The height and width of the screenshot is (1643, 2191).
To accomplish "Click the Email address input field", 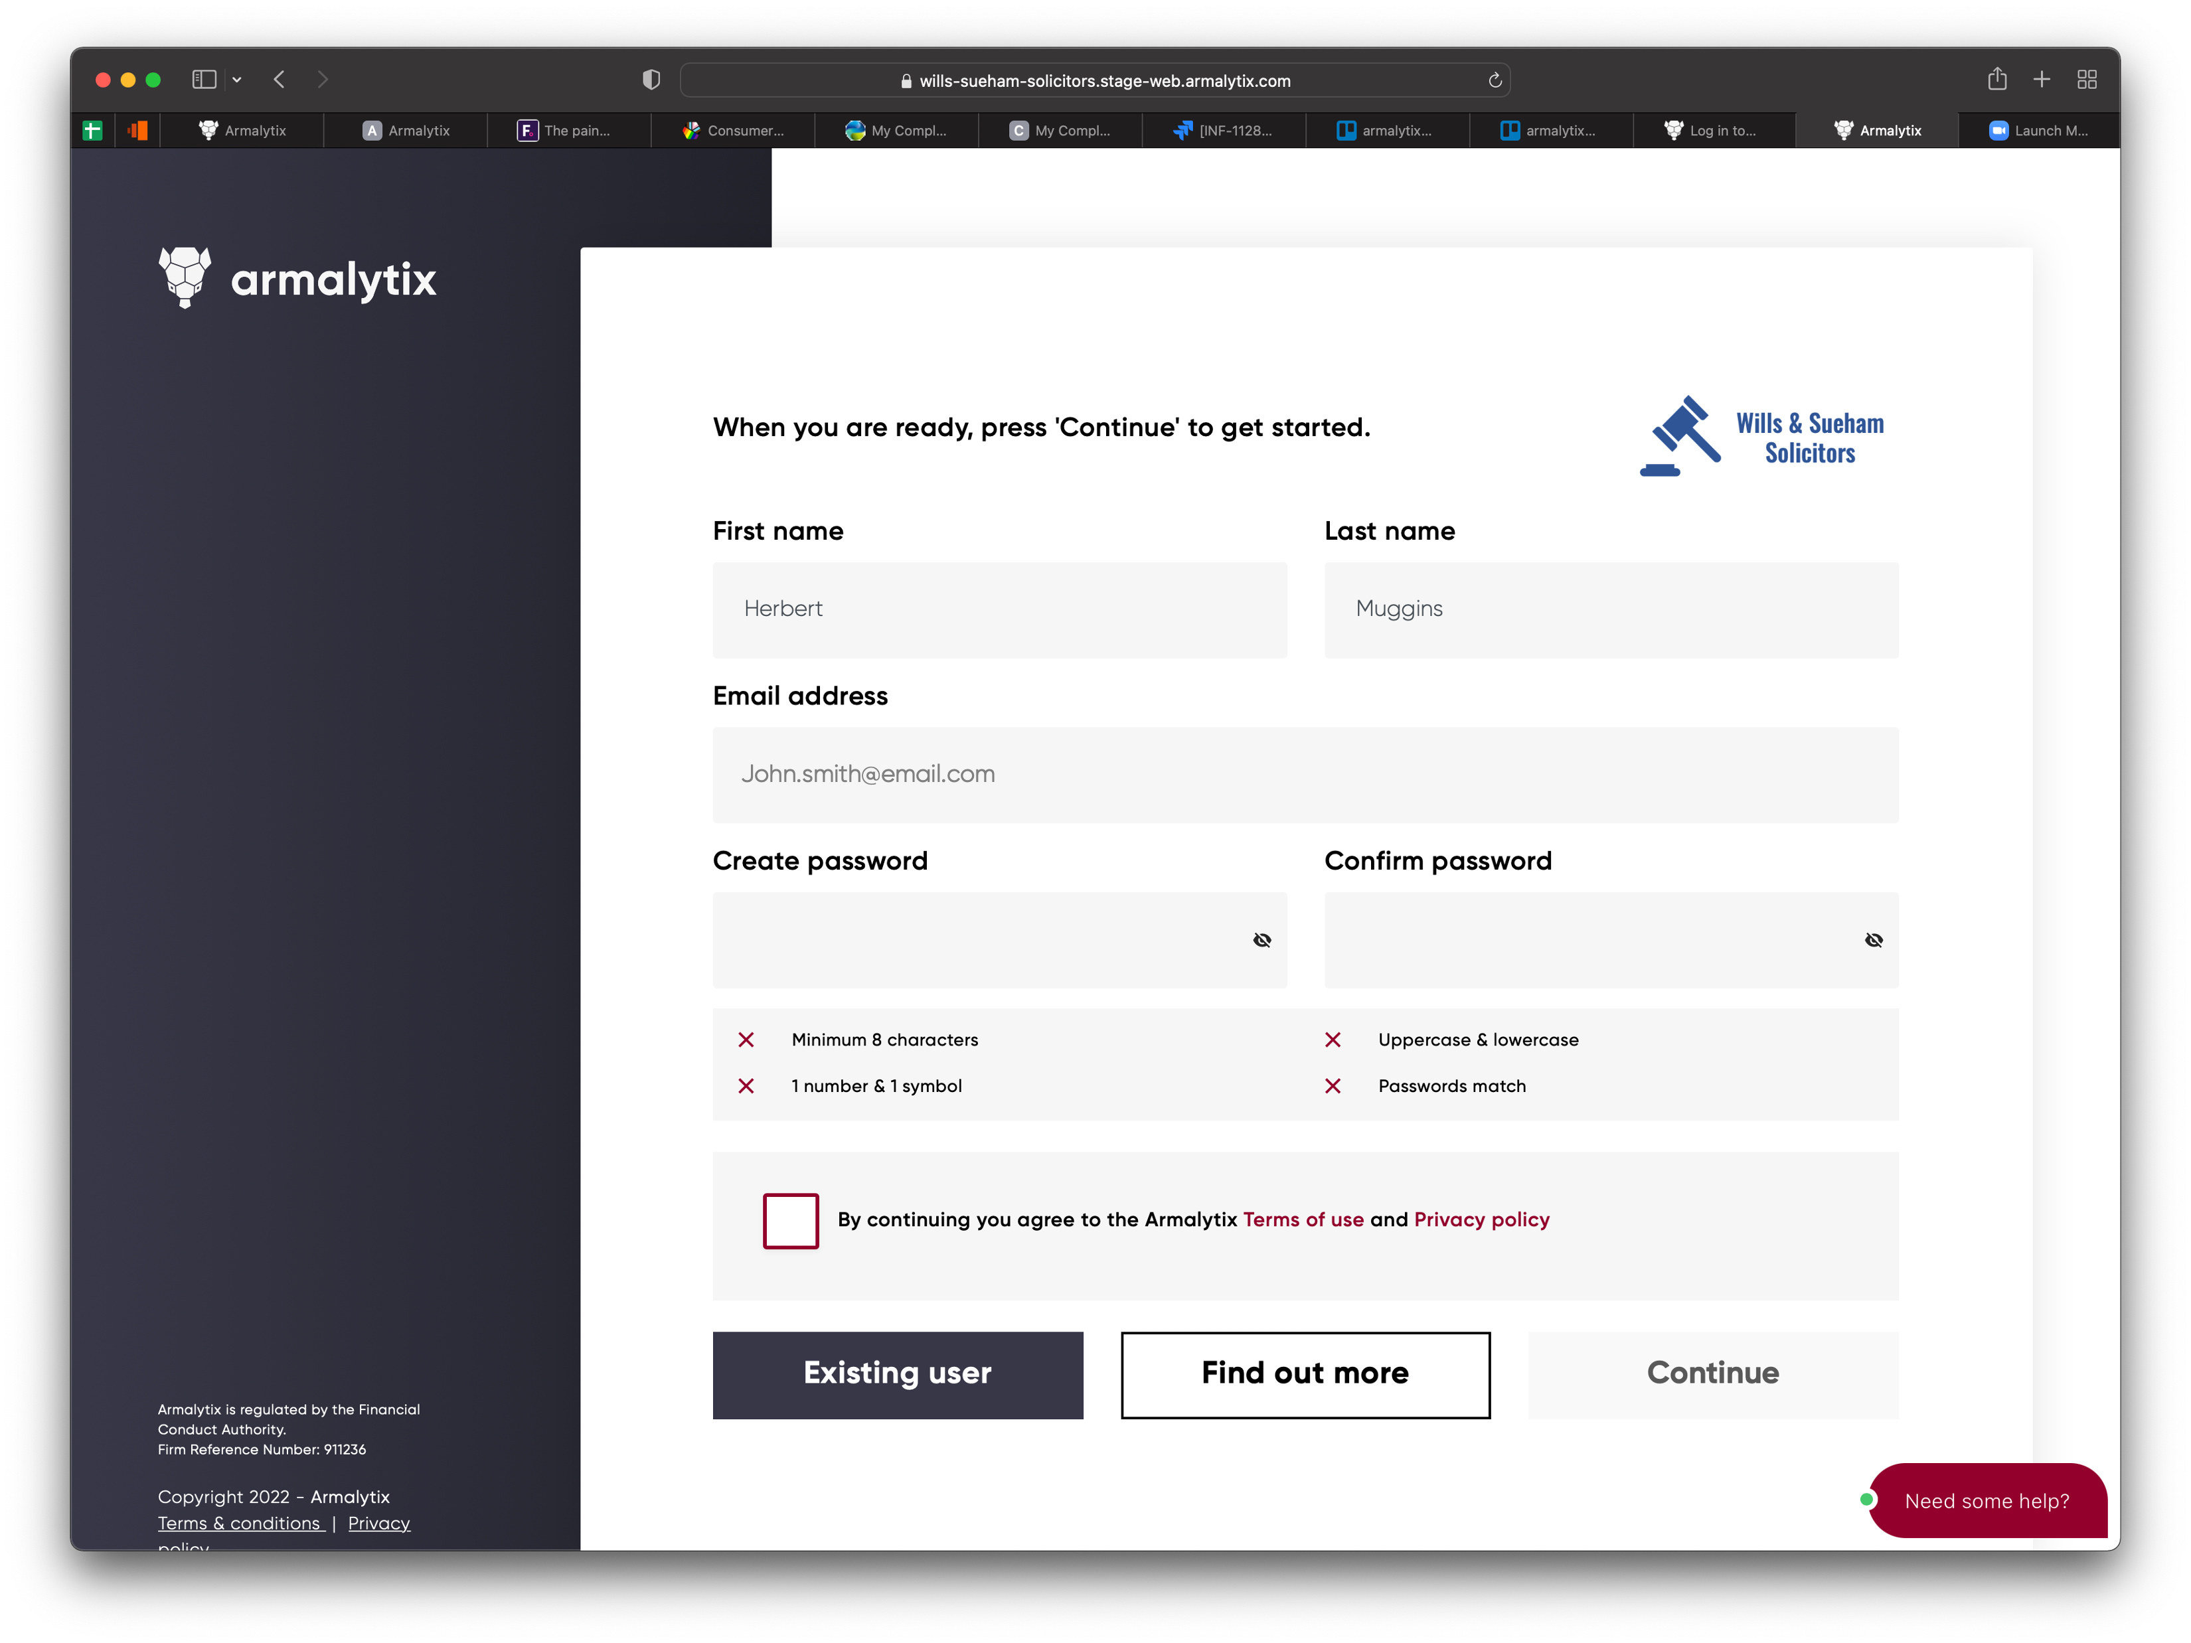I will (1305, 775).
